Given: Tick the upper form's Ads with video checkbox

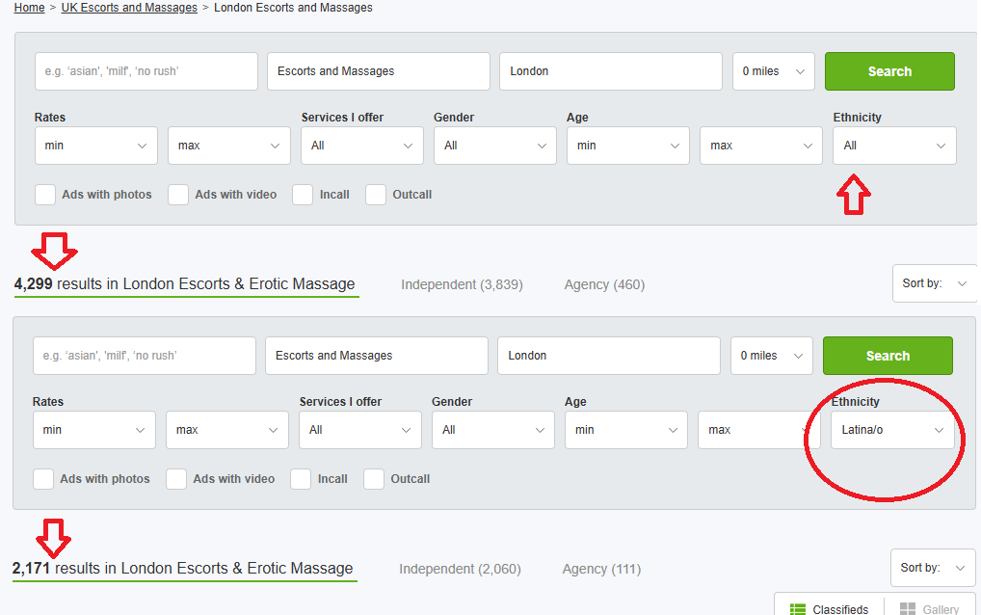Looking at the screenshot, I should [178, 195].
